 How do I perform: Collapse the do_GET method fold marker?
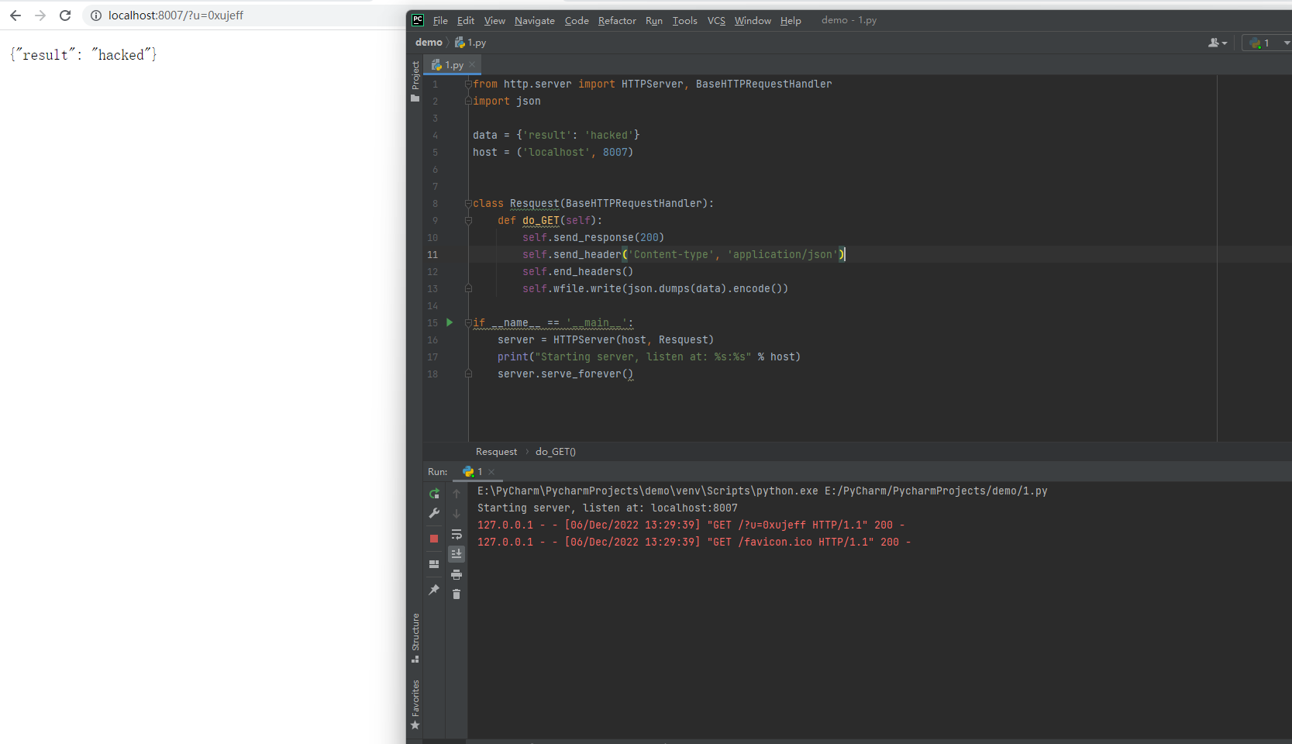click(468, 220)
